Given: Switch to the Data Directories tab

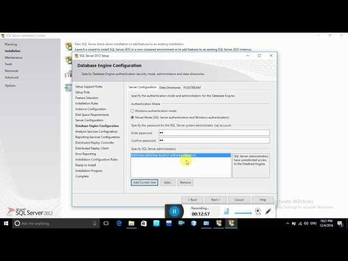Looking at the screenshot, I should 170,88.
